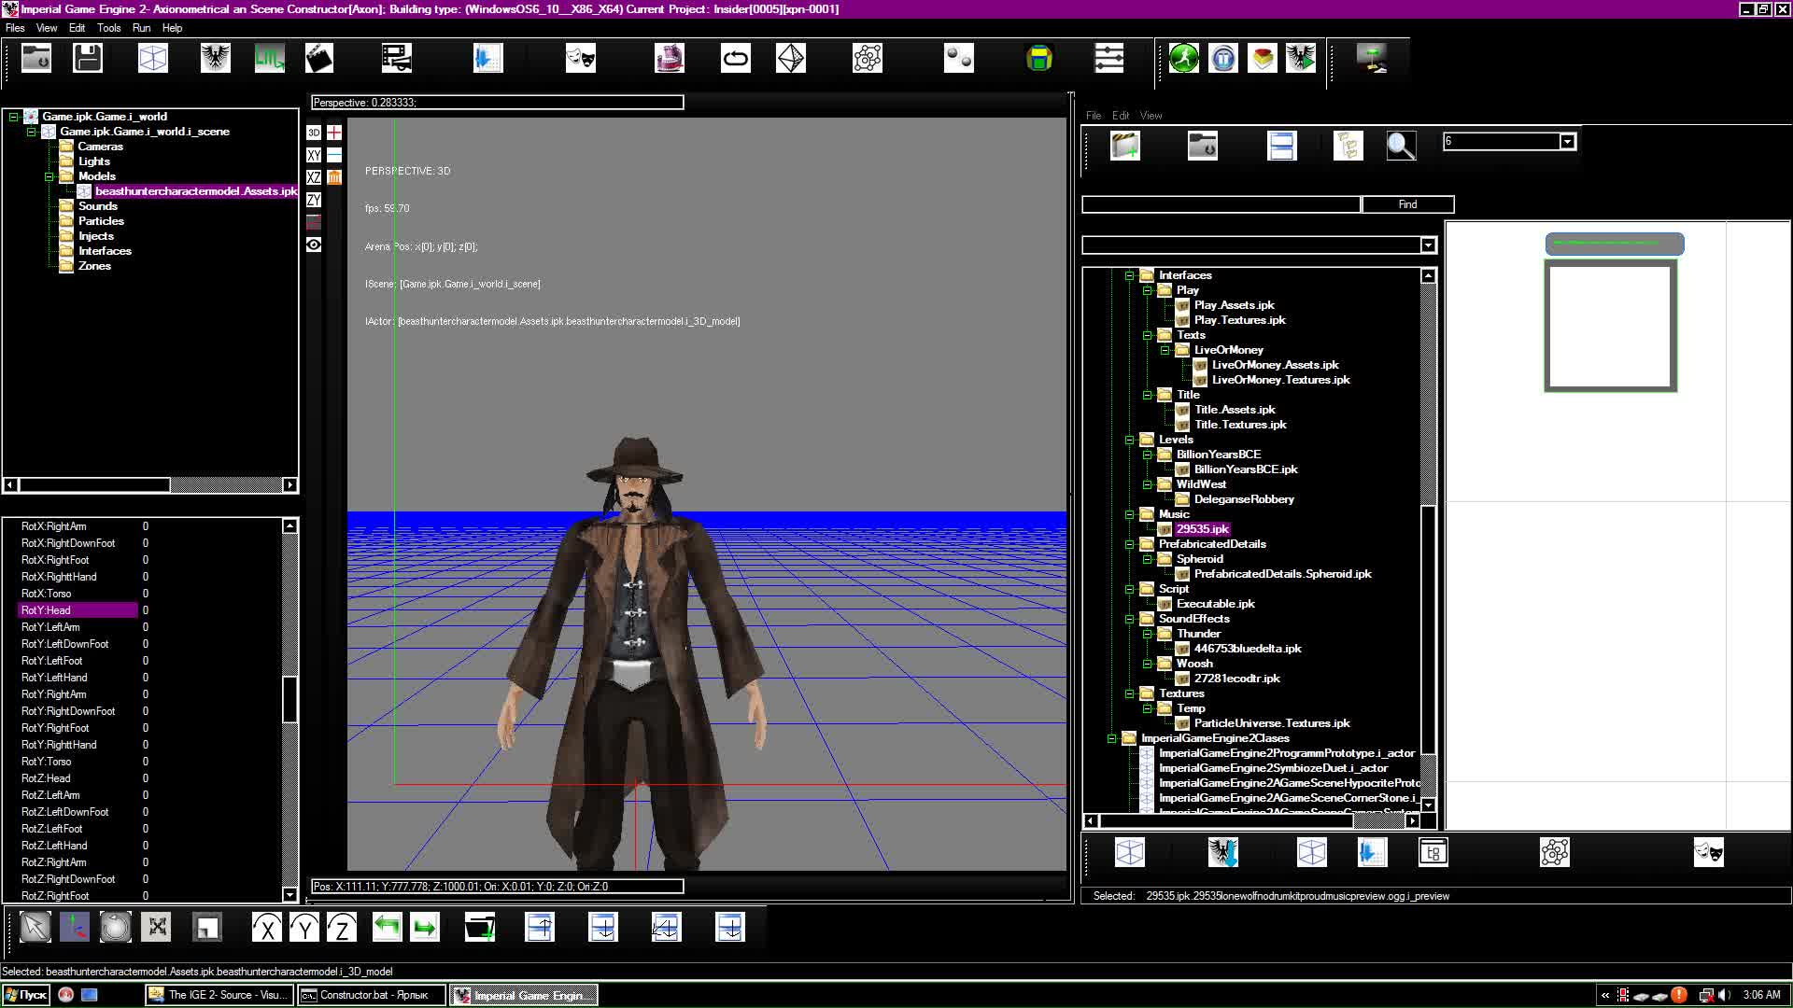Select the 29535.ipk music asset

click(1202, 529)
